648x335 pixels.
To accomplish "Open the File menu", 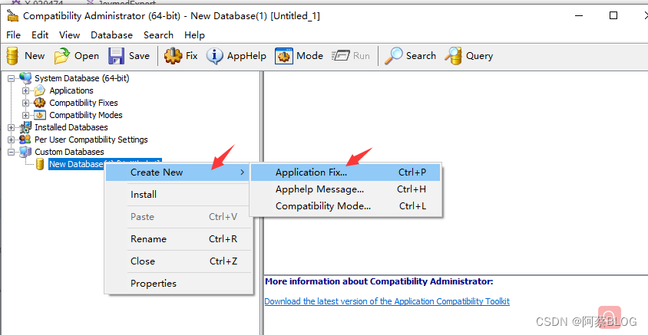I will (14, 35).
